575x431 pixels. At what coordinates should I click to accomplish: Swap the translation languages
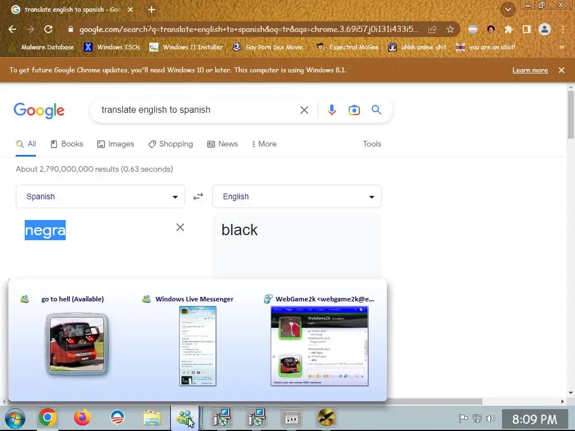point(198,196)
